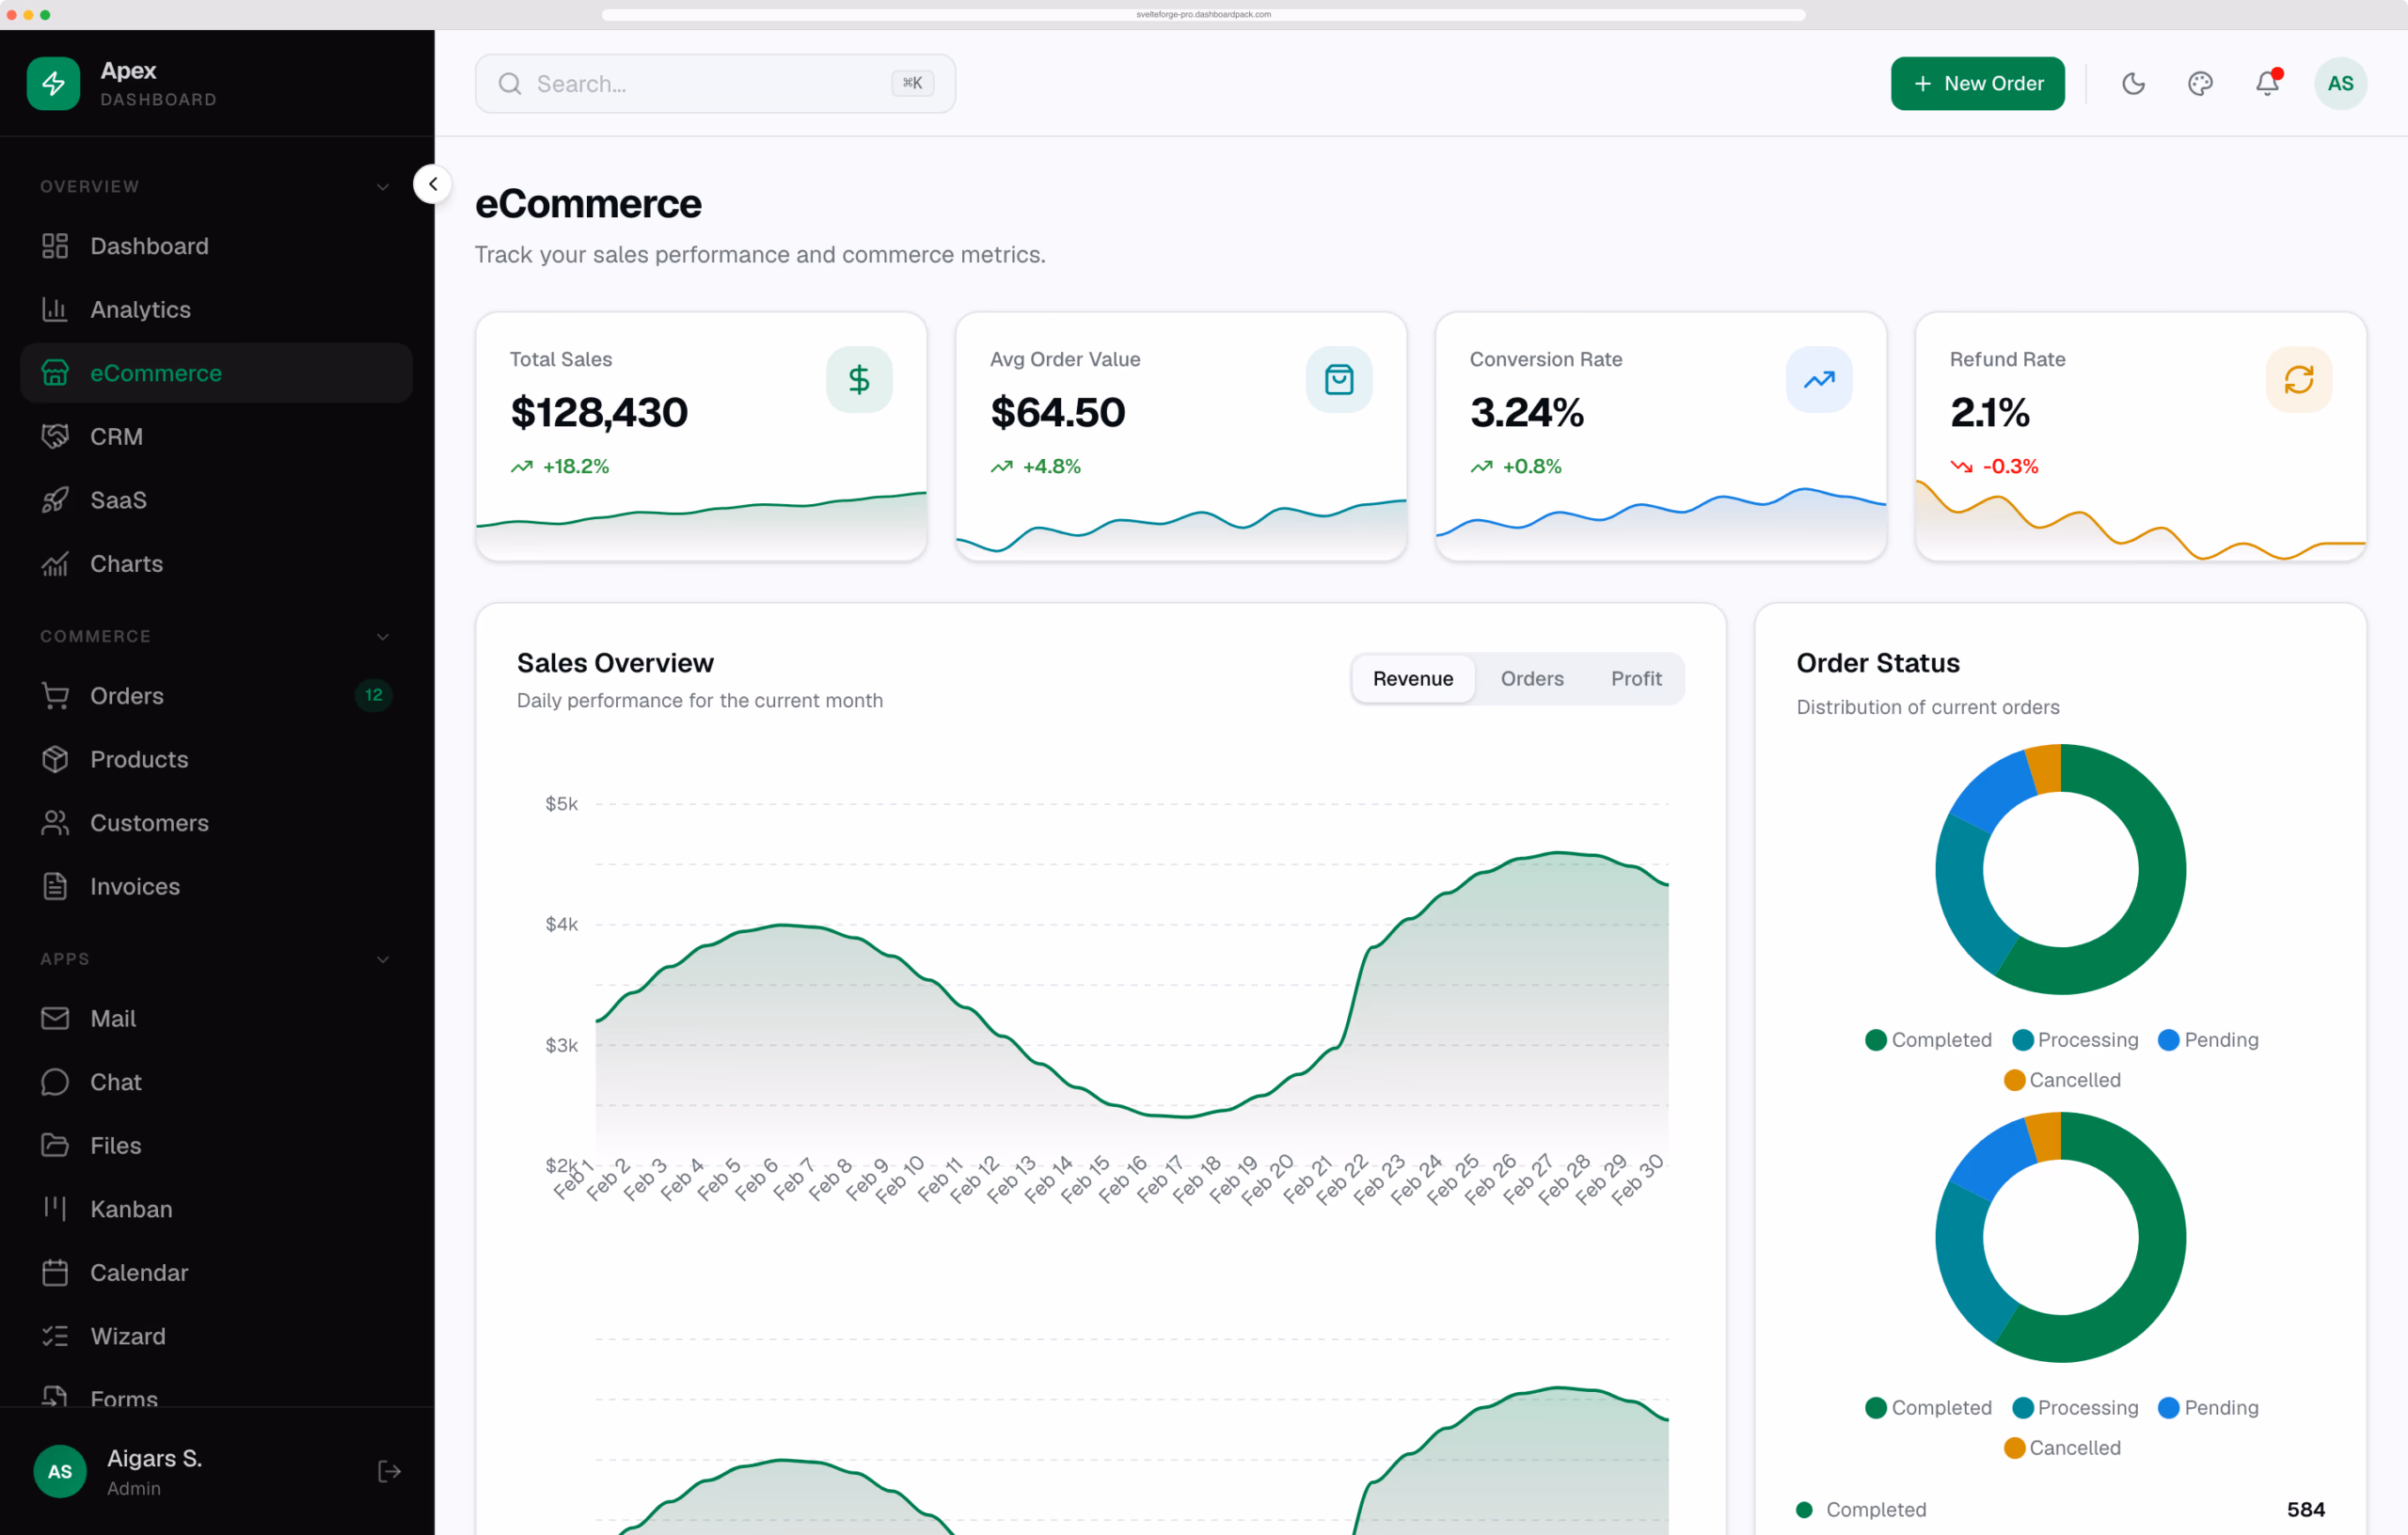Viewport: 2408px width, 1535px height.
Task: Open the Invoices page
Action: tap(216, 886)
